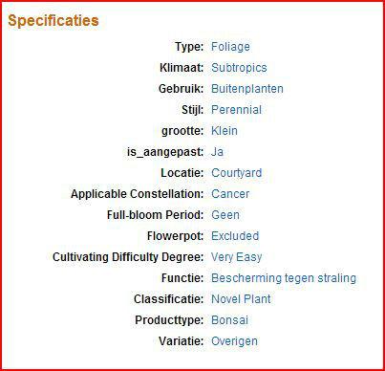Open the Buitenplanten usage link

coord(247,89)
